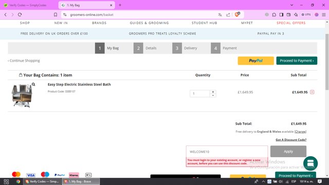This screenshot has width=329, height=185.
Task: Open the browser extensions puzzle icon
Action: 274,15
